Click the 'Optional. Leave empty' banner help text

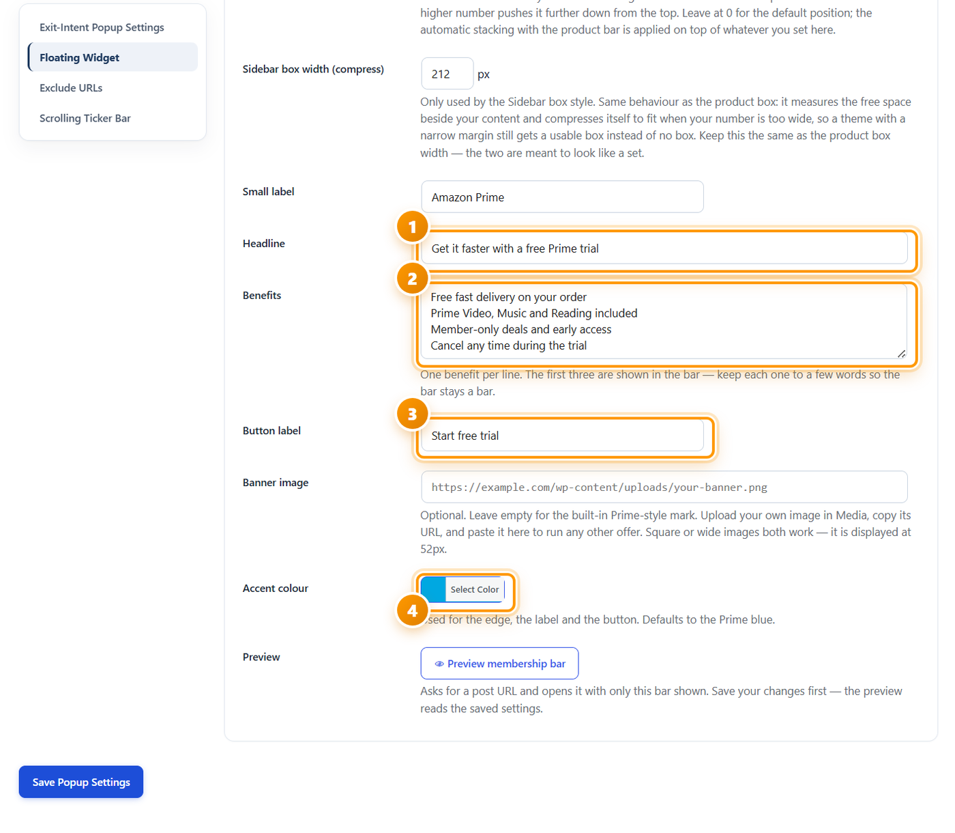(666, 532)
